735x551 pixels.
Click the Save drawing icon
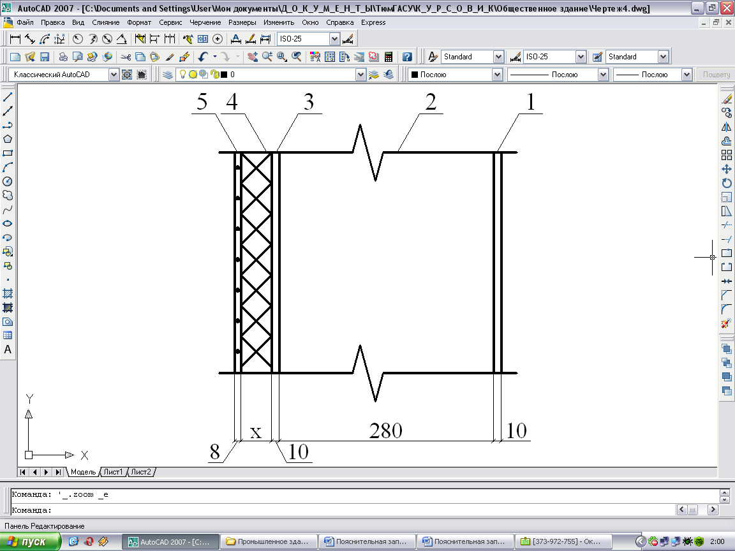45,57
